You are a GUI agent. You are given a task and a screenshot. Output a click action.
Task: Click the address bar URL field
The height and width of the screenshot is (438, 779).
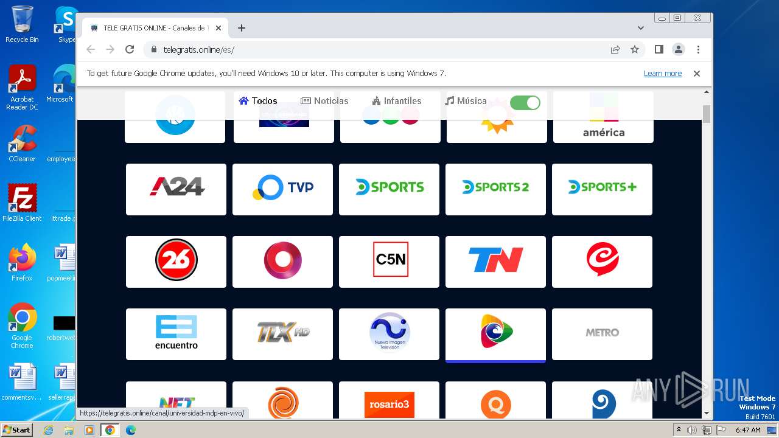coord(377,50)
